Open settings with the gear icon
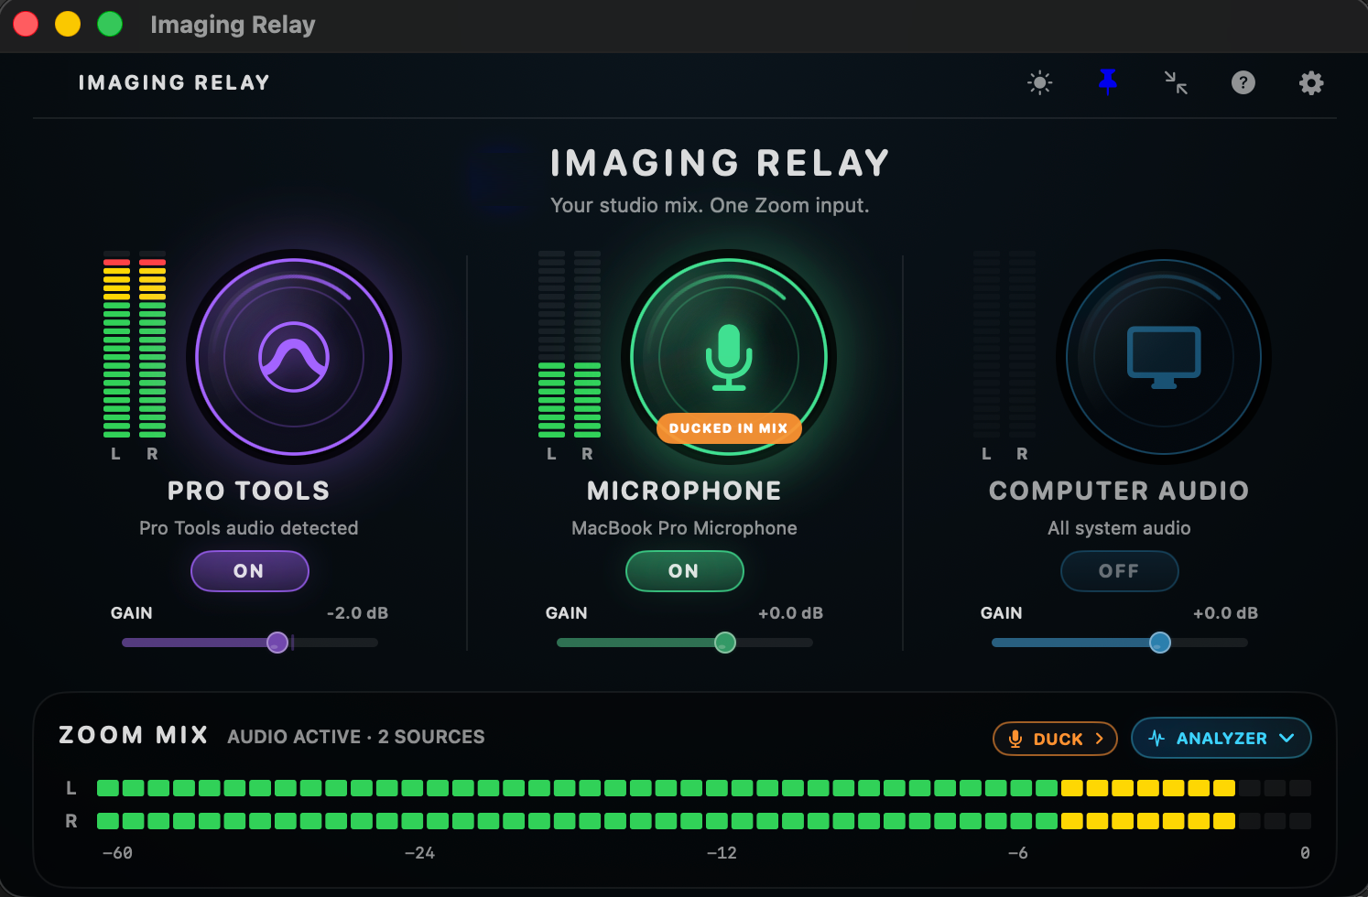The height and width of the screenshot is (897, 1368). click(1311, 83)
